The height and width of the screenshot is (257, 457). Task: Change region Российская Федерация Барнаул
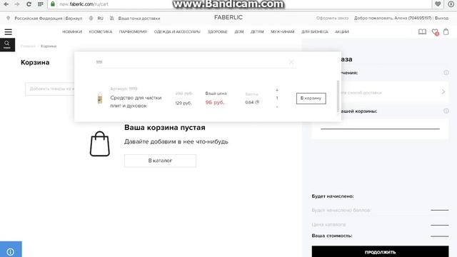[49, 18]
